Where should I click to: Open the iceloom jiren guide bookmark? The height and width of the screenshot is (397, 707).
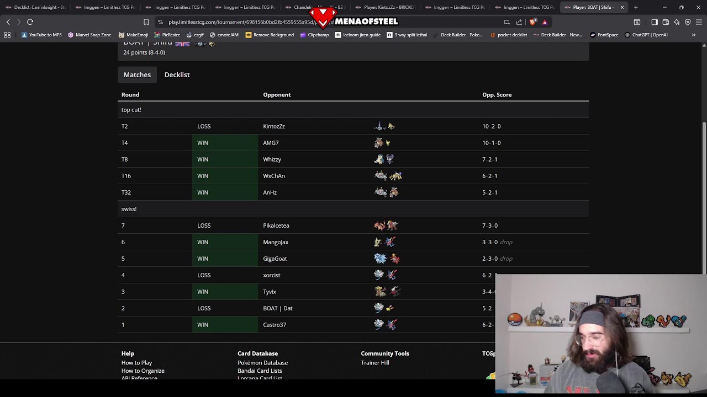click(358, 35)
